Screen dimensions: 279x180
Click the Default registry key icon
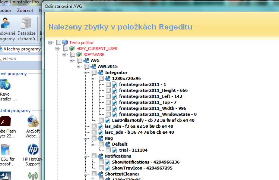(x=107, y=144)
